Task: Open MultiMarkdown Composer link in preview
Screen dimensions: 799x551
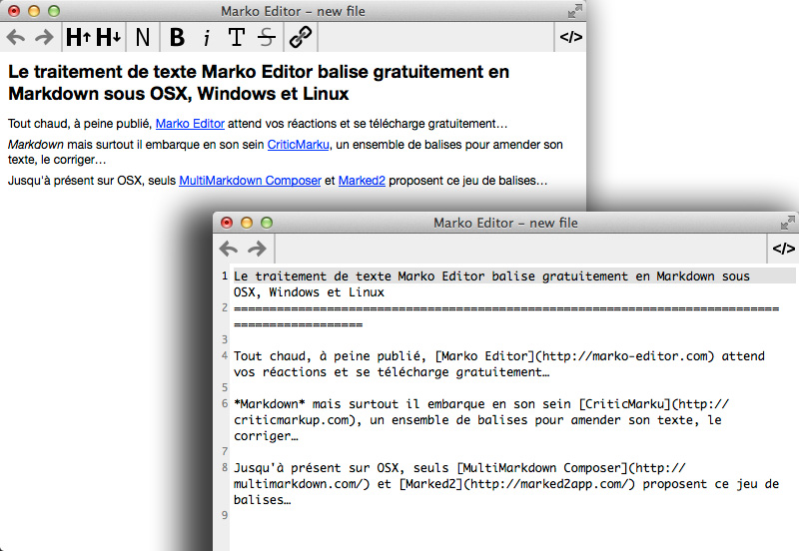Action: pyautogui.click(x=251, y=181)
